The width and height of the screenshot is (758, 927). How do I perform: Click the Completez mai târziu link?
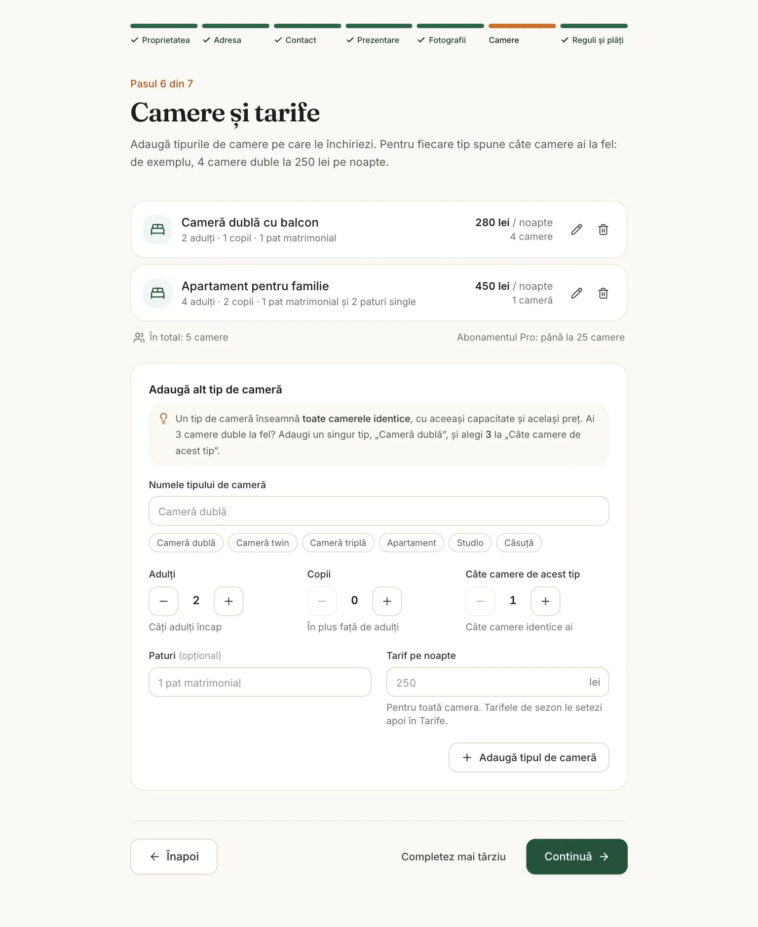[x=453, y=856]
